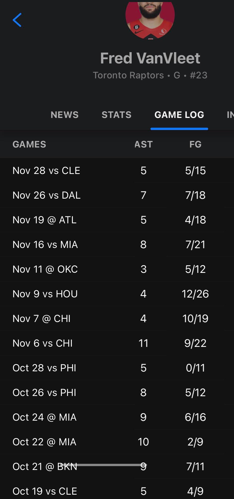The width and height of the screenshot is (234, 499).
Task: Sort by the AST column header
Action: 143,144
